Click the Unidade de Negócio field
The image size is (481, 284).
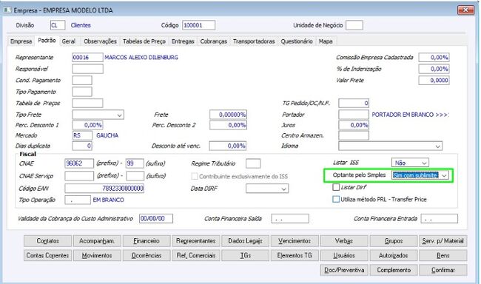tap(354, 25)
